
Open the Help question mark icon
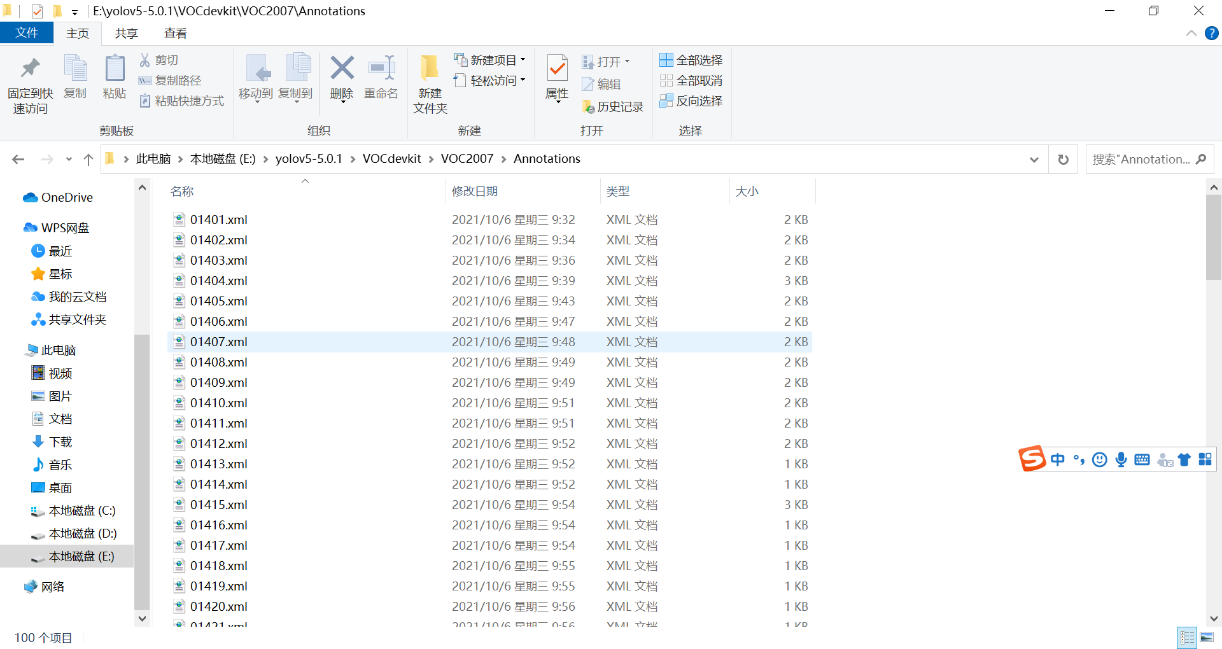tap(1211, 33)
